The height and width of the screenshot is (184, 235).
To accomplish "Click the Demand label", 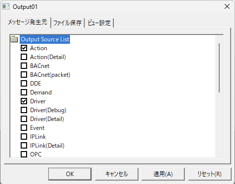I will pos(41,92).
